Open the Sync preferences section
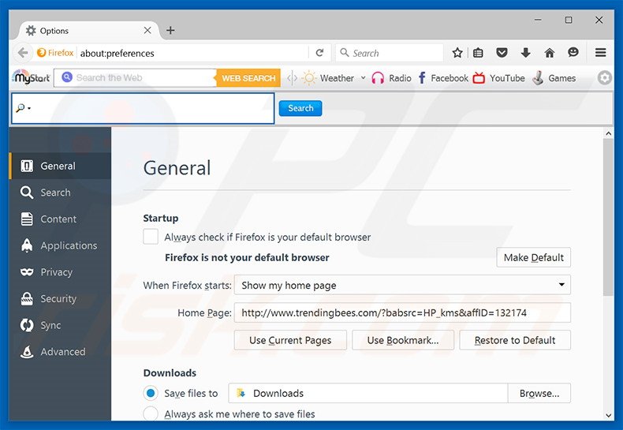The height and width of the screenshot is (430, 623). point(60,325)
